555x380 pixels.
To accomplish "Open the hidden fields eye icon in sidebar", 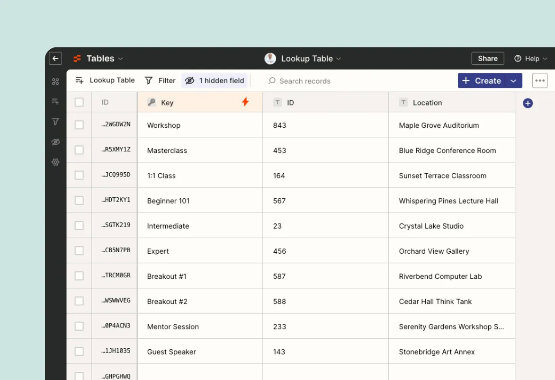I will click(x=55, y=142).
